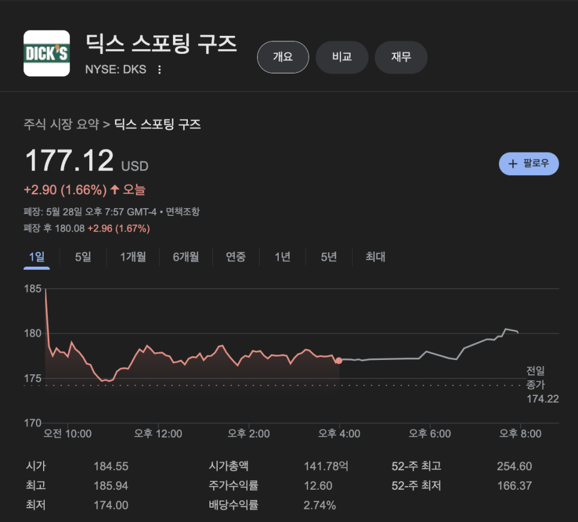Click the 52-주 최고 label

tap(416, 466)
